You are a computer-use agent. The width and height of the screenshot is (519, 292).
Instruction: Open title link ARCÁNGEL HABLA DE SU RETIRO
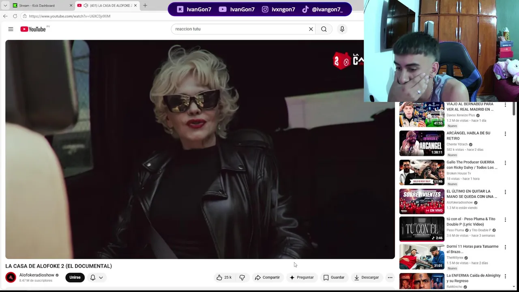tap(468, 135)
